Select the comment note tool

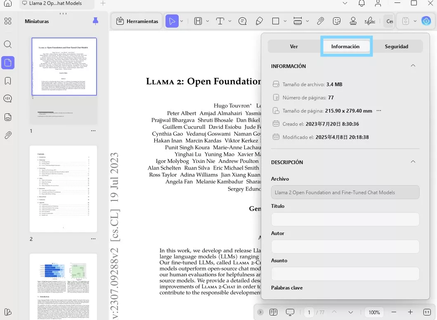click(x=242, y=21)
